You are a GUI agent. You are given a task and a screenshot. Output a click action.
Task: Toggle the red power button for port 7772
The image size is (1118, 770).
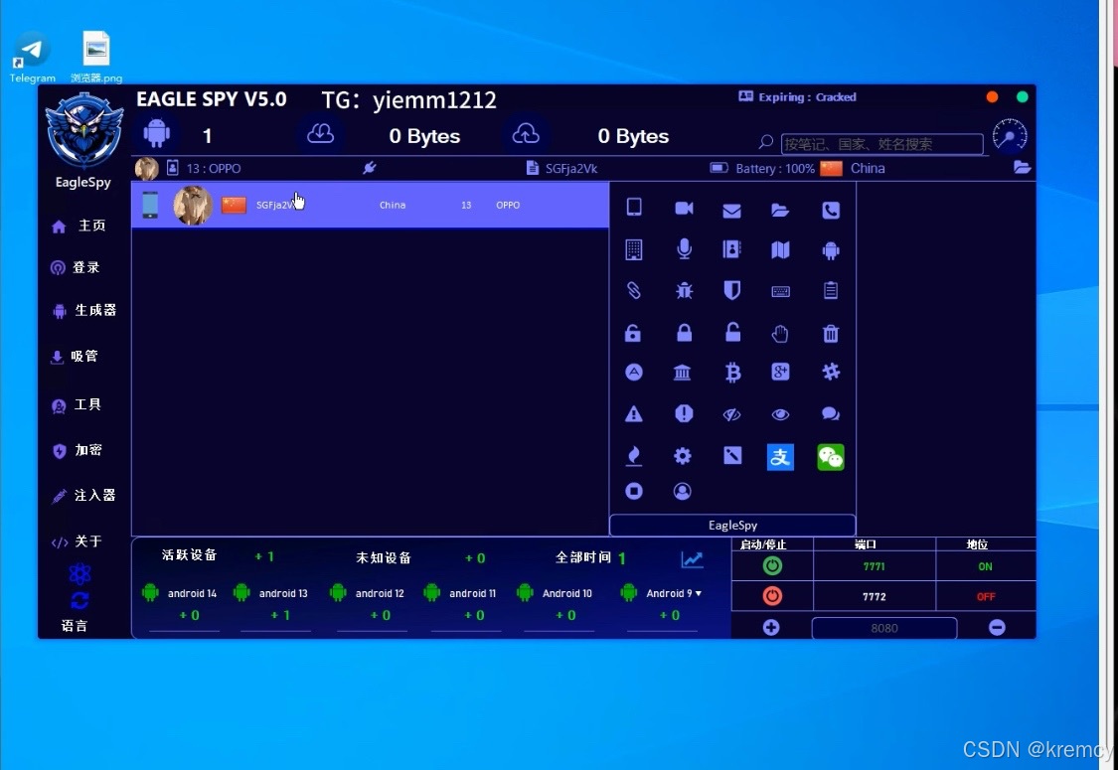pos(772,595)
